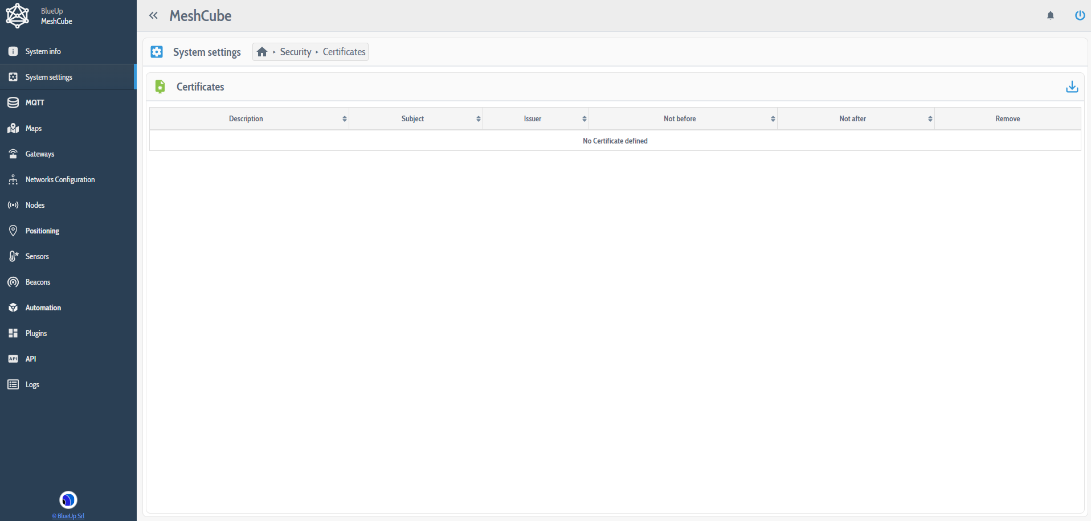Open the Logs sidebar item
Image resolution: width=1091 pixels, height=521 pixels.
click(x=32, y=384)
